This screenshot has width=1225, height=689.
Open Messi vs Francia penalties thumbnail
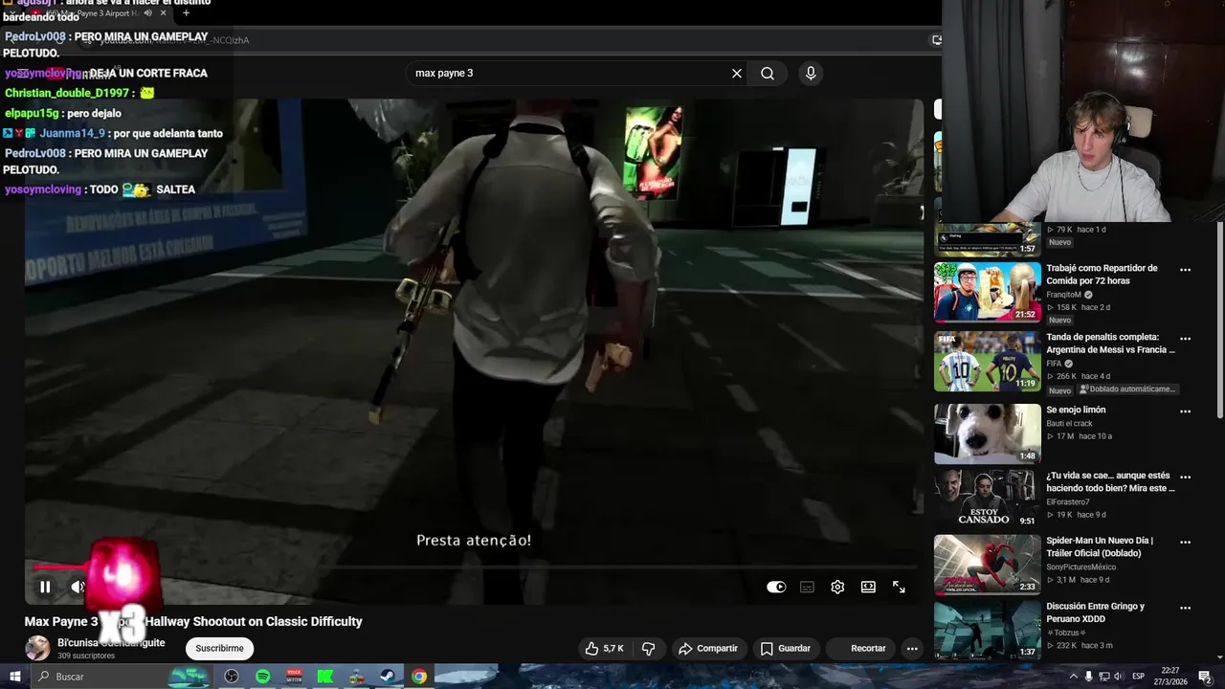(987, 361)
